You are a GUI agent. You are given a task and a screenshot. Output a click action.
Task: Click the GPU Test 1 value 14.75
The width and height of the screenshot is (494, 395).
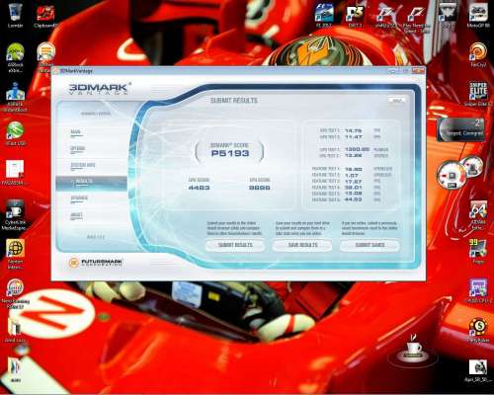353,130
